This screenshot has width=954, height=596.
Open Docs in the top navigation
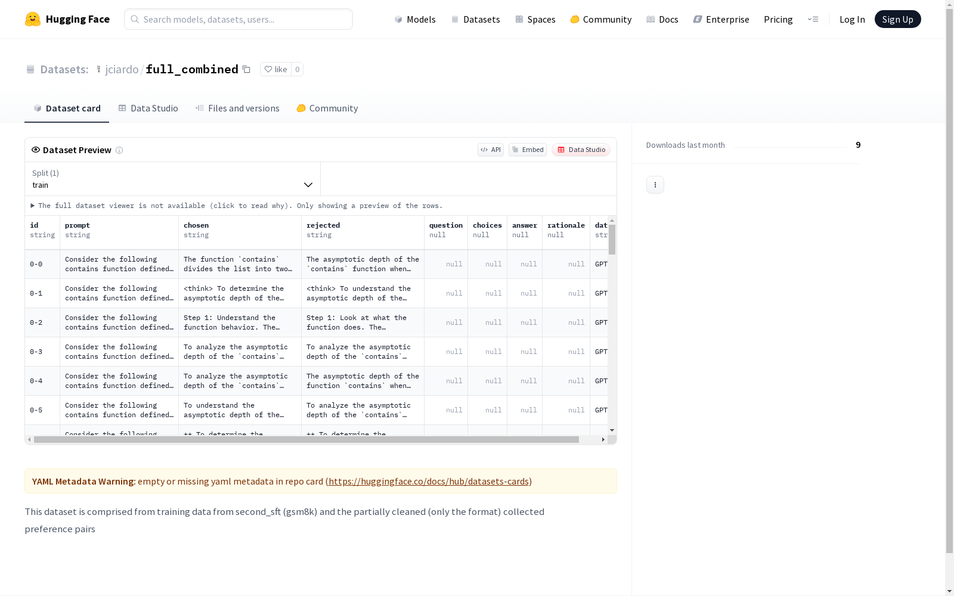click(662, 19)
